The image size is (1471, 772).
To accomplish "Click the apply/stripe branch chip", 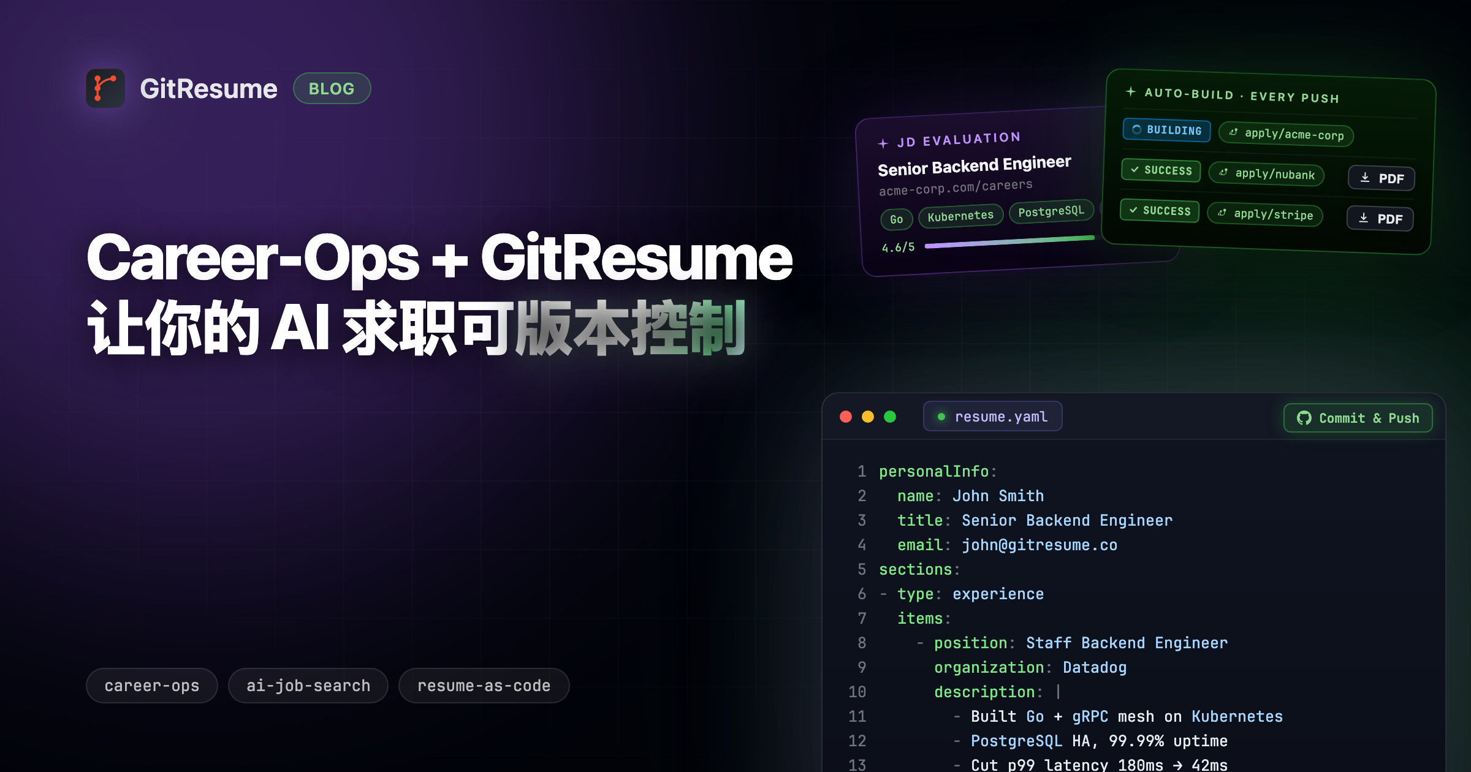I will tap(1265, 214).
